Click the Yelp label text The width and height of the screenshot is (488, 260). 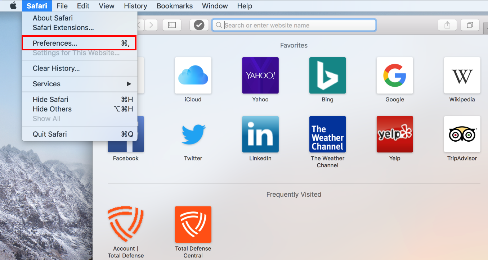tap(395, 158)
